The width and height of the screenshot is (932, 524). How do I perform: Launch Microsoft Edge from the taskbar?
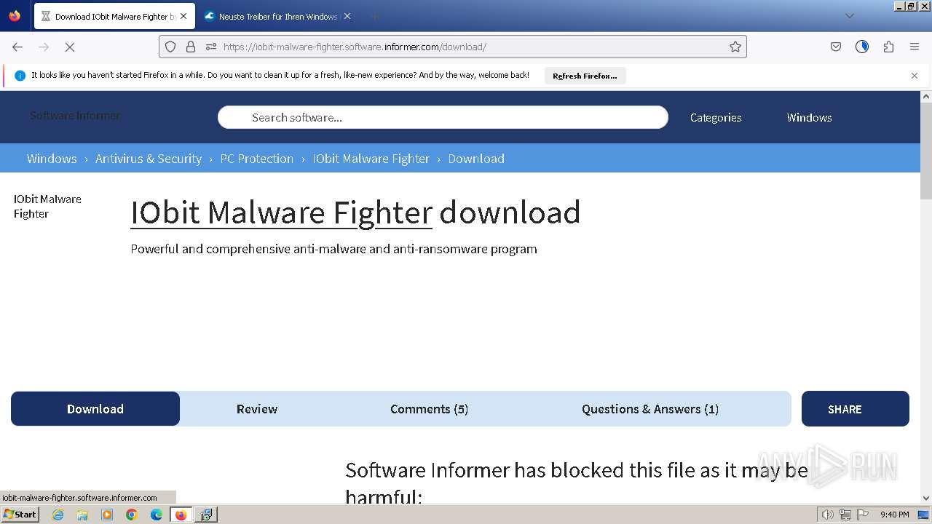[157, 515]
